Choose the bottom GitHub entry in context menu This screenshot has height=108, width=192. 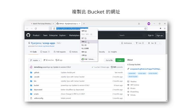(x=89, y=59)
